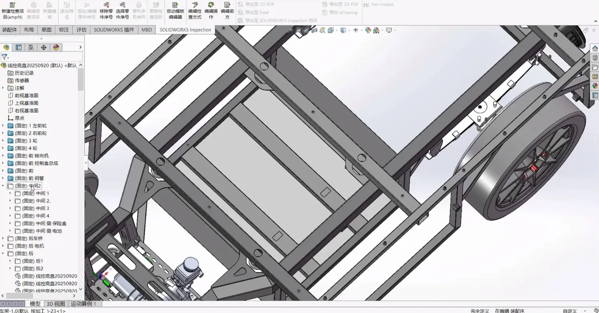The width and height of the screenshot is (599, 313).
Task: Expand the (固定) 1 左前轮 folder
Action: [x=3, y=125]
